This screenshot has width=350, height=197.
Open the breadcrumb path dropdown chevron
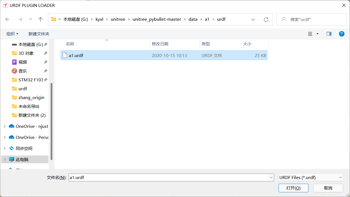click(253, 19)
